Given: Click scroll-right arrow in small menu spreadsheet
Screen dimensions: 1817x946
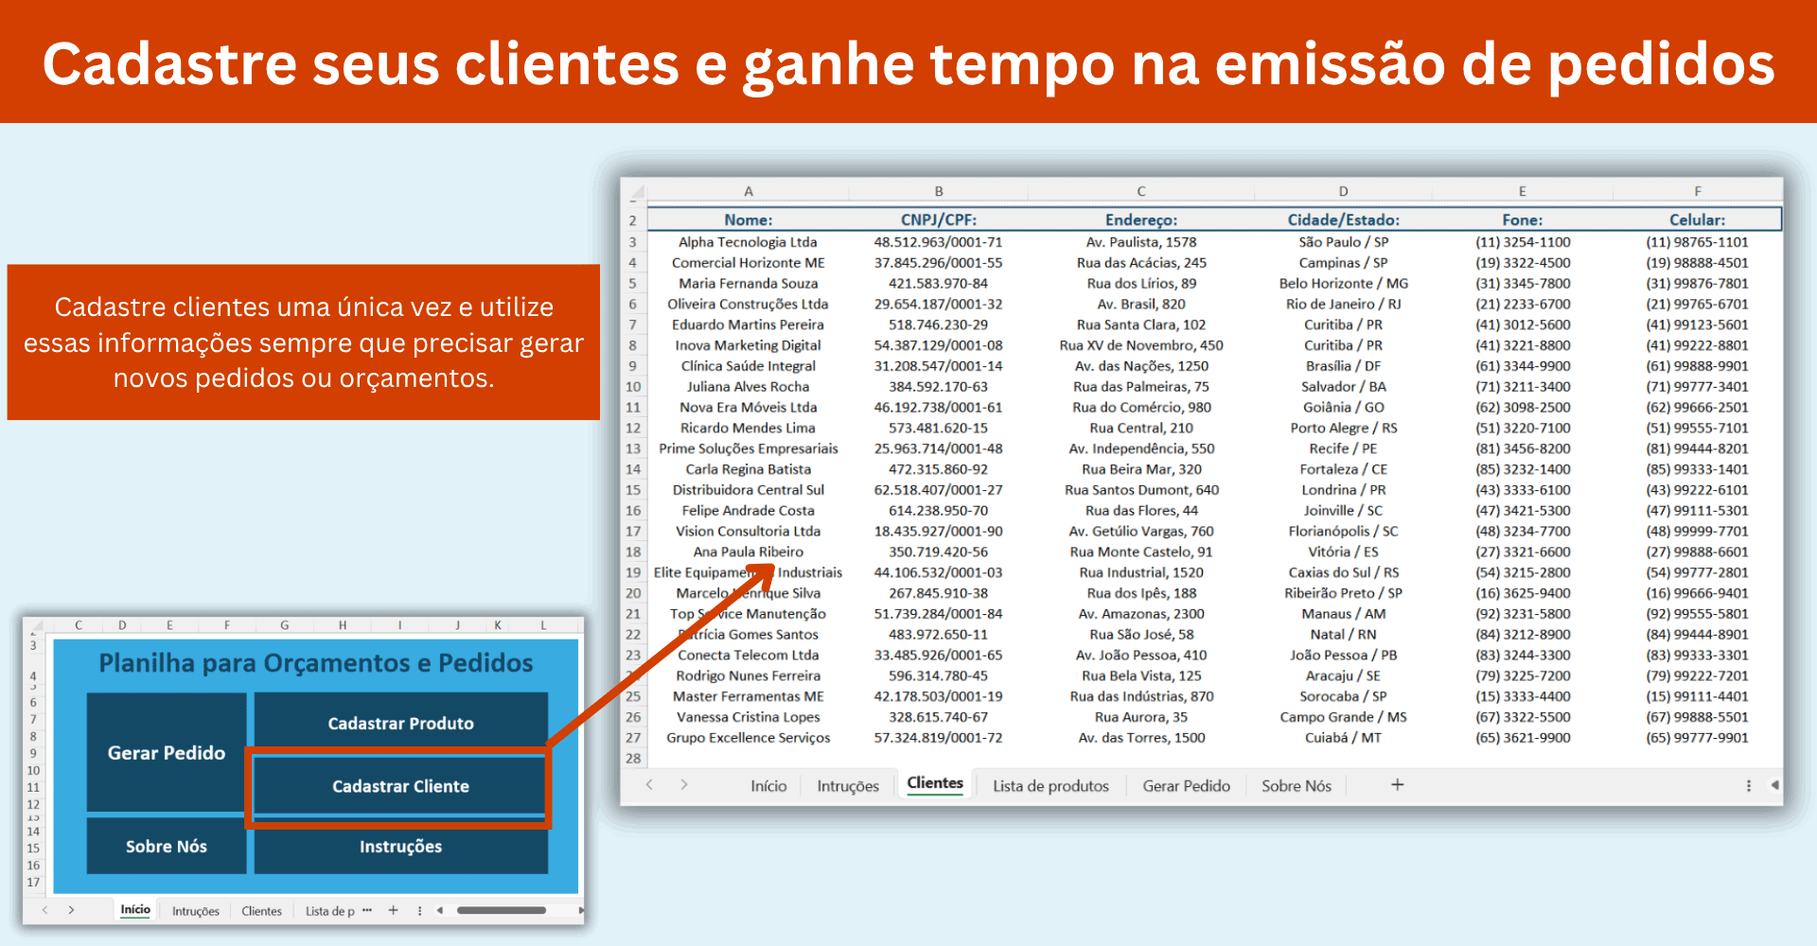Looking at the screenshot, I should (580, 910).
